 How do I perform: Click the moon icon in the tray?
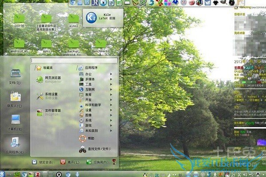[169, 175]
